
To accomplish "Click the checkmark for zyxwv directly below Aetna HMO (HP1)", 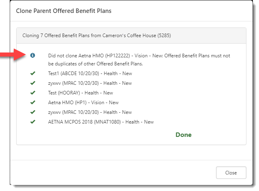I will coord(33,112).
